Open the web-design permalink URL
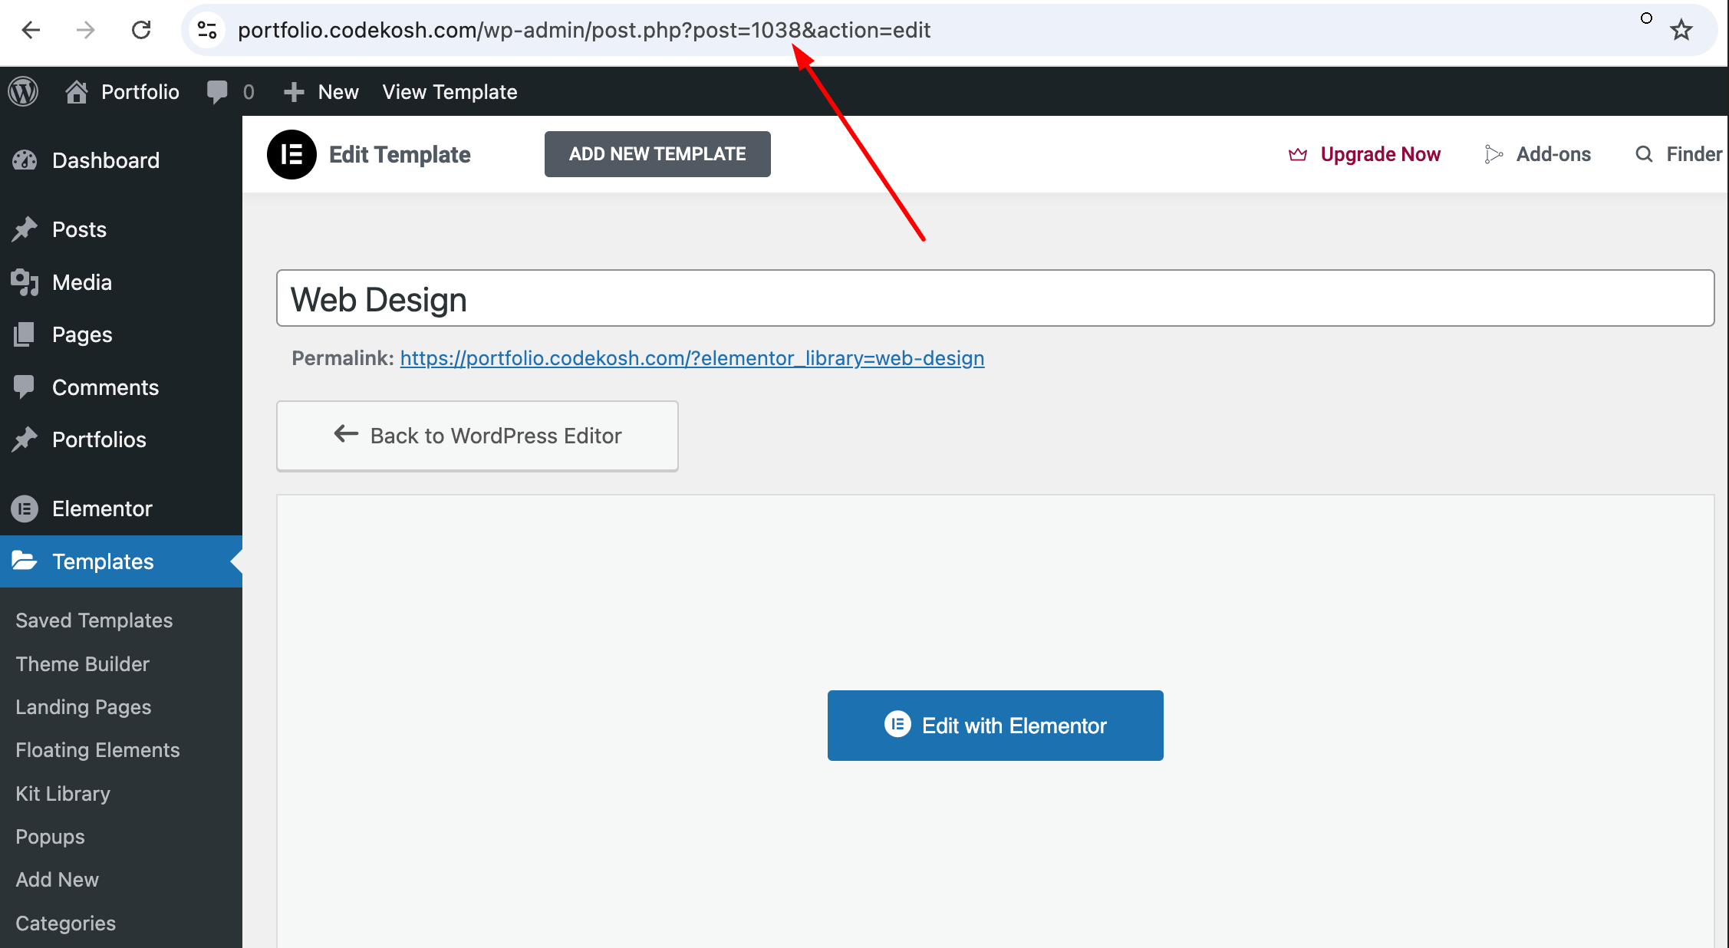This screenshot has height=948, width=1729. [692, 358]
